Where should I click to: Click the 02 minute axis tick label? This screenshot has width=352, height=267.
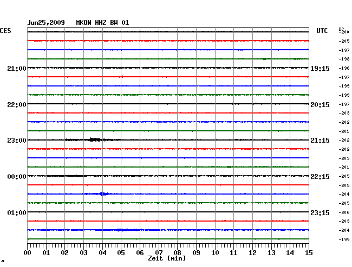point(64,252)
